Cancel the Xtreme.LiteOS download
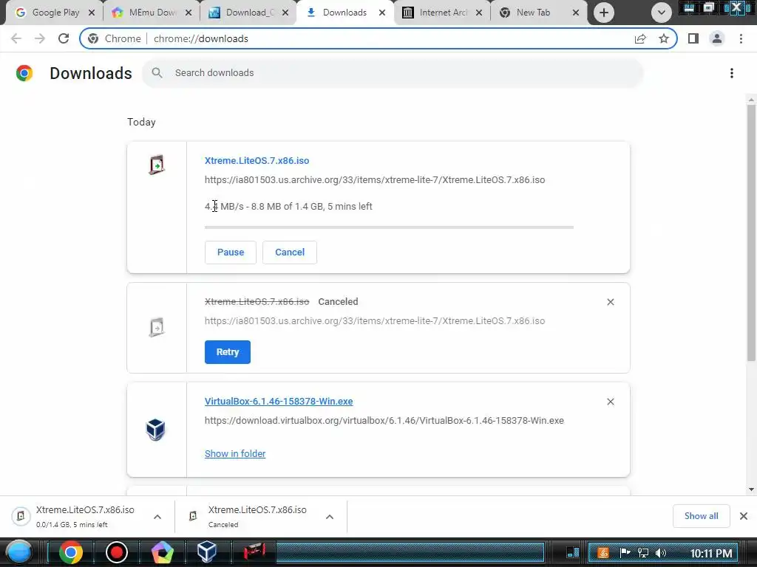This screenshot has height=567, width=757. [290, 252]
